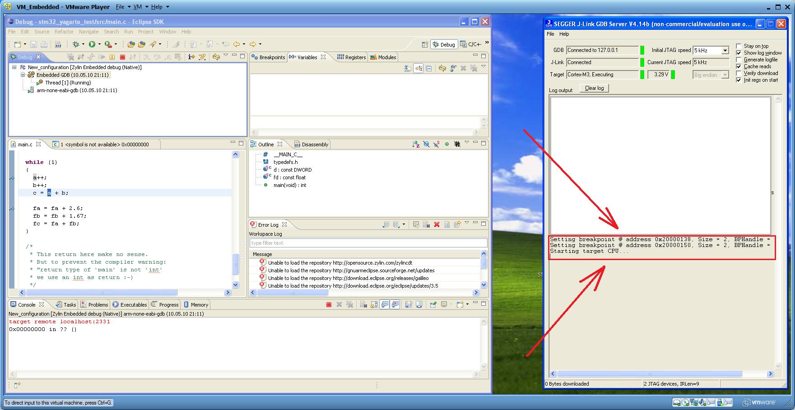Click the J-Link log horizontal scrollbar
The width and height of the screenshot is (795, 410).
(x=662, y=374)
